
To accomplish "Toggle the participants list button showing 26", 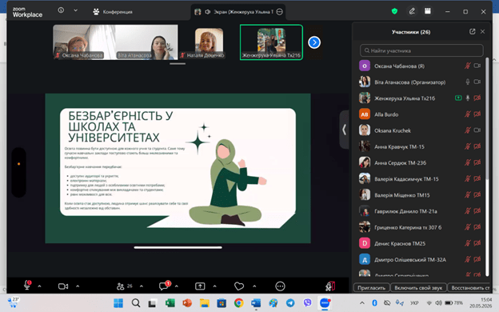I will [125, 286].
